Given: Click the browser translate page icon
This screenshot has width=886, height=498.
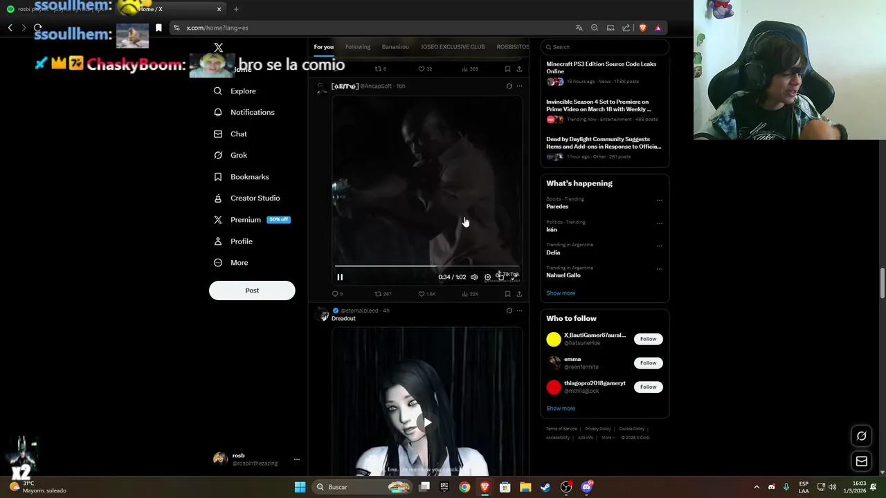Looking at the screenshot, I should coord(579,28).
